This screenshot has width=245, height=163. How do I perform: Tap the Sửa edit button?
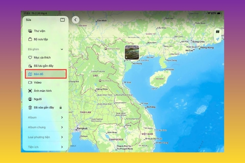[28, 20]
